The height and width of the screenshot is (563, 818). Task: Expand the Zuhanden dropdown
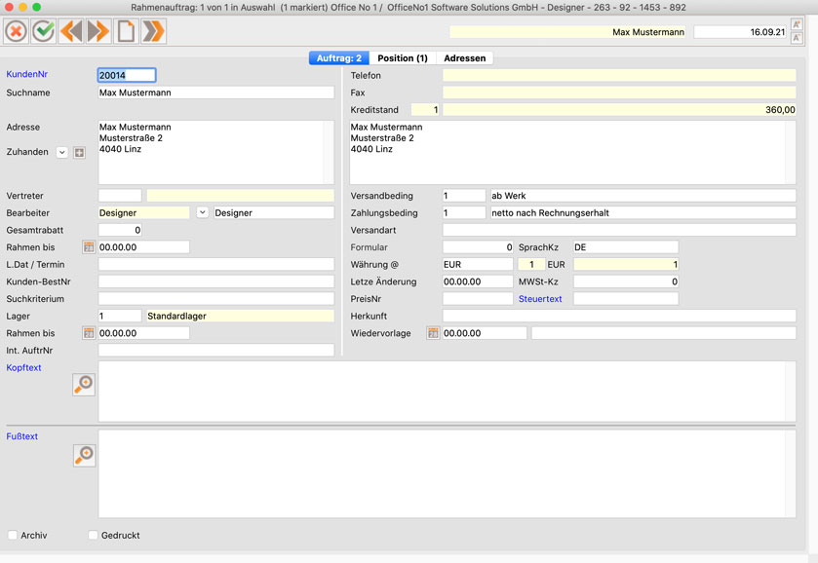pos(62,152)
